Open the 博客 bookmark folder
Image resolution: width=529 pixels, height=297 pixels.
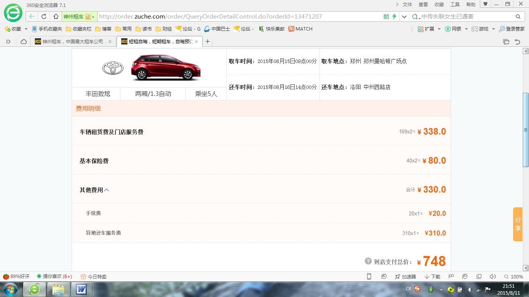pyautogui.click(x=103, y=29)
